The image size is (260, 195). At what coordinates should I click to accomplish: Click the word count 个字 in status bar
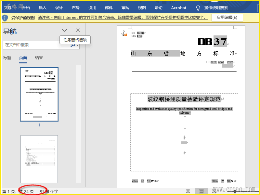tap(49, 191)
